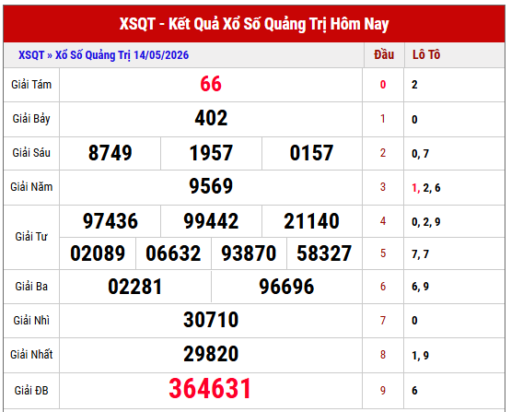
Task: Select the Giải Năm label
Action: pyautogui.click(x=31, y=187)
